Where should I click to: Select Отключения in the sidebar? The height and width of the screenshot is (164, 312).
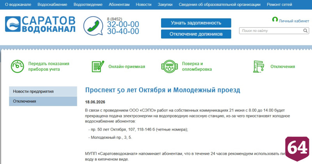click(x=43, y=101)
